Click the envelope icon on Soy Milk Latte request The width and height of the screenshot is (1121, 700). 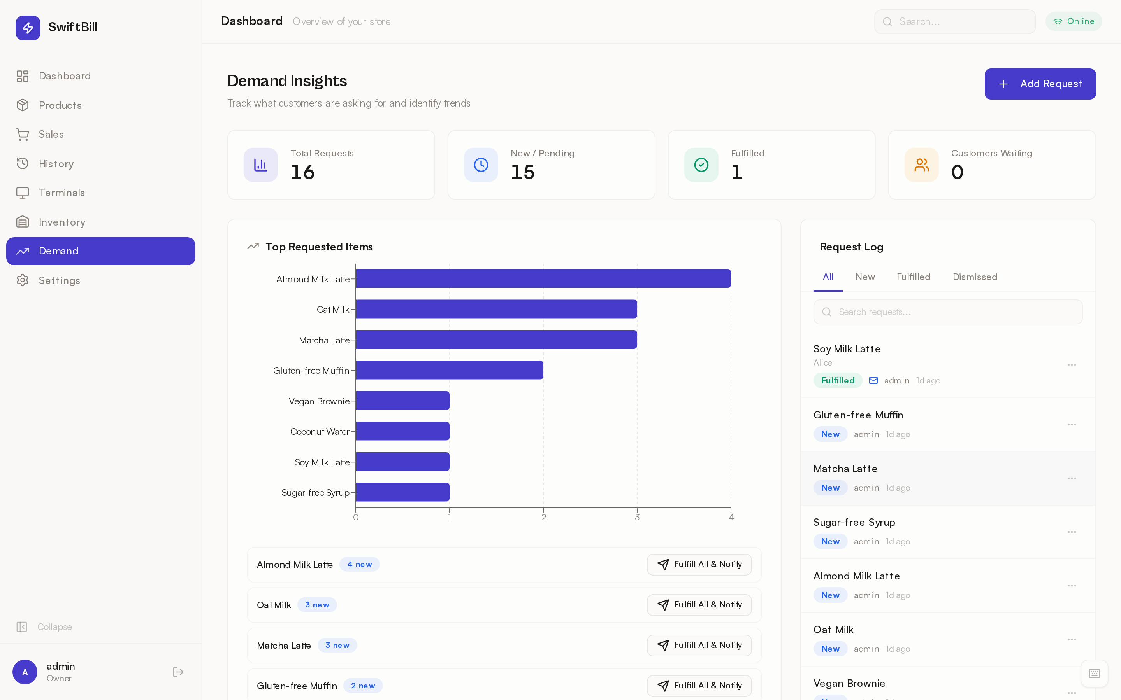[873, 381]
